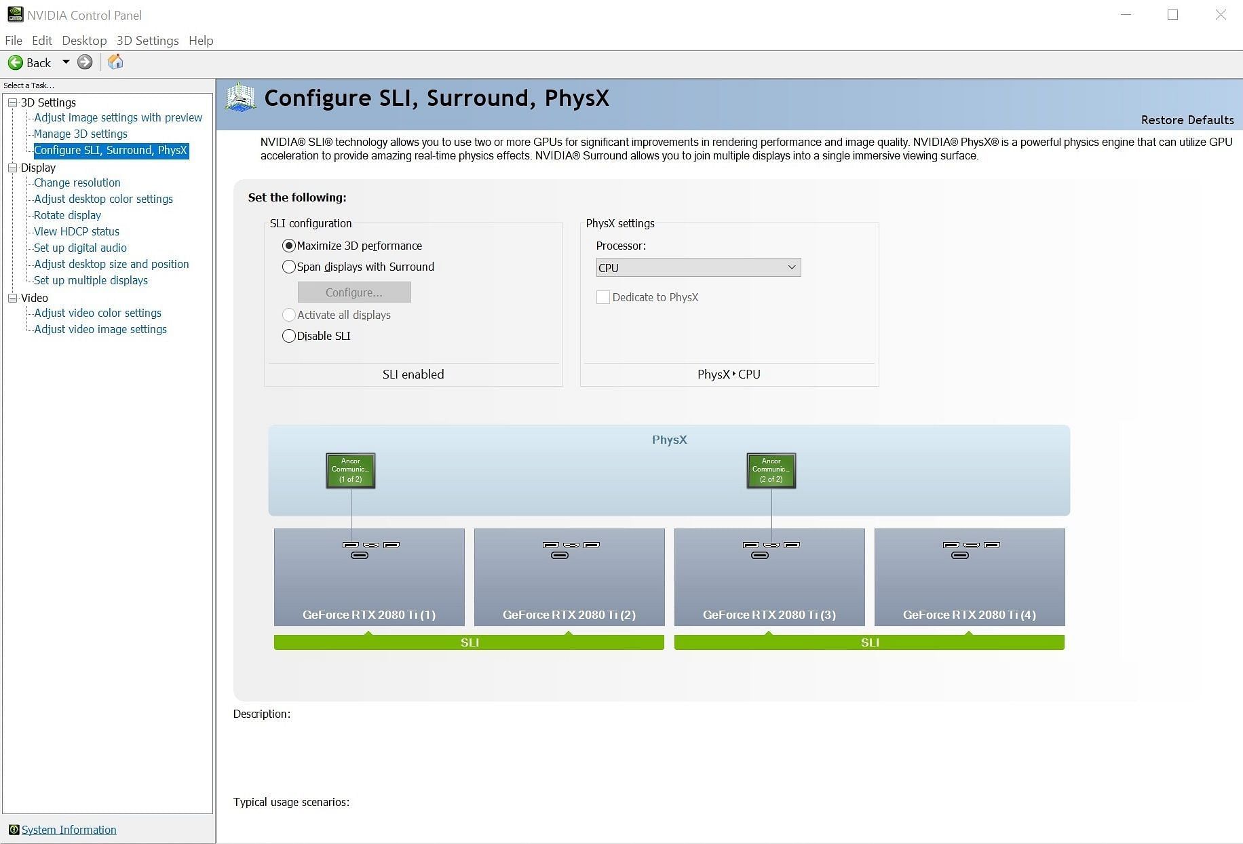
Task: Click GeForce RTX 2080 Ti (2) GPU box
Action: [569, 577]
